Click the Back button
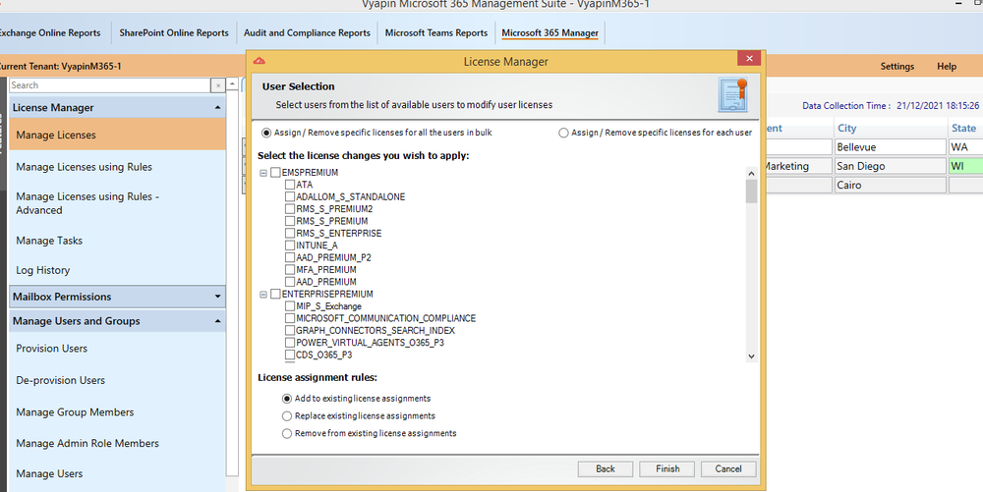 click(605, 468)
